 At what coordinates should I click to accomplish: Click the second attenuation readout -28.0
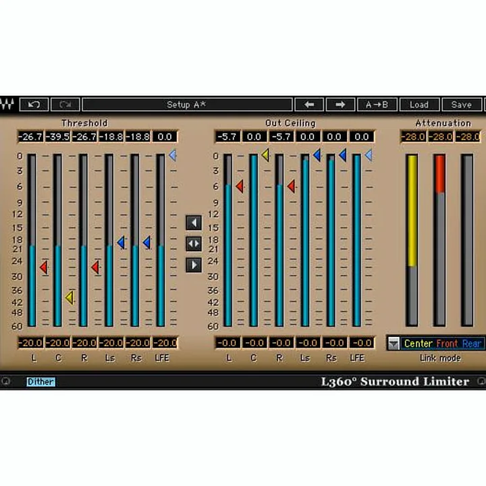click(x=440, y=136)
